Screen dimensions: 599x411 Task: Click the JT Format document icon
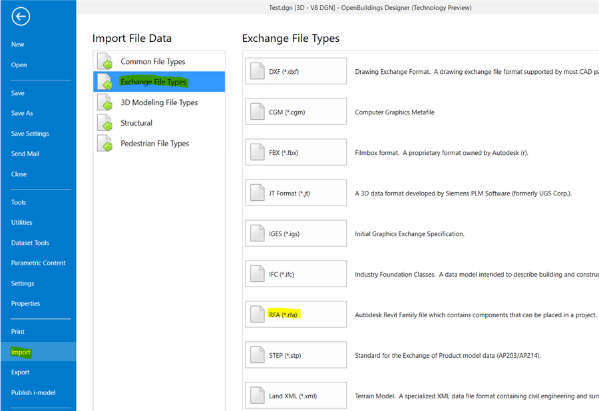coord(257,193)
